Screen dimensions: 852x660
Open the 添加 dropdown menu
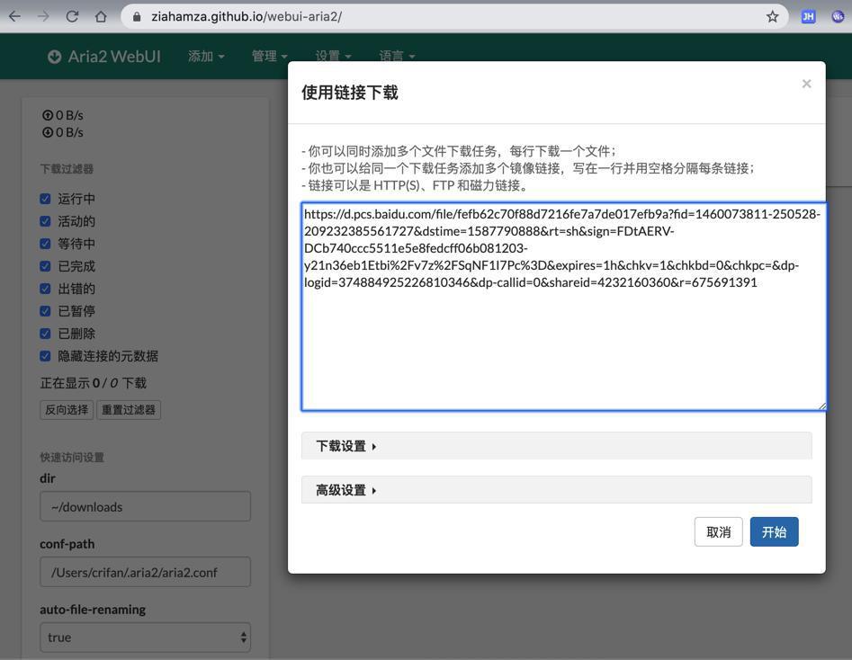206,56
